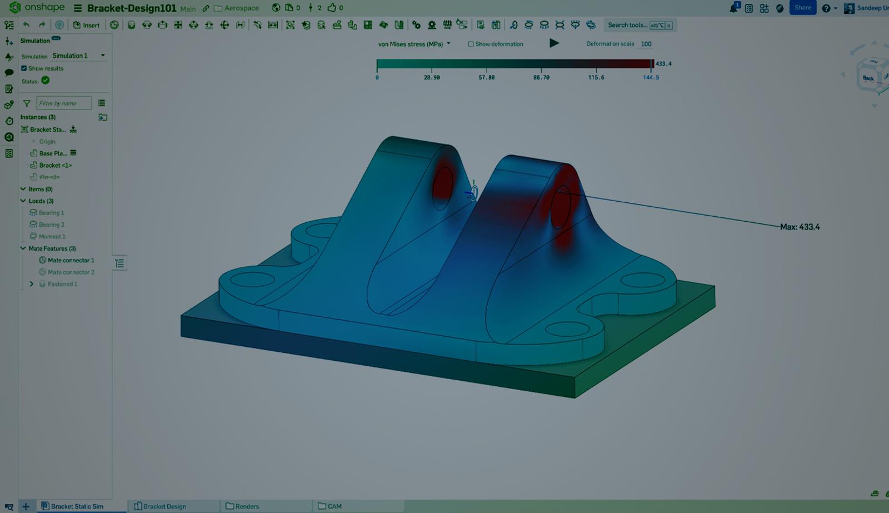Click the redo arrow in the toolbar
Screen dimensions: 889x513
coord(41,25)
